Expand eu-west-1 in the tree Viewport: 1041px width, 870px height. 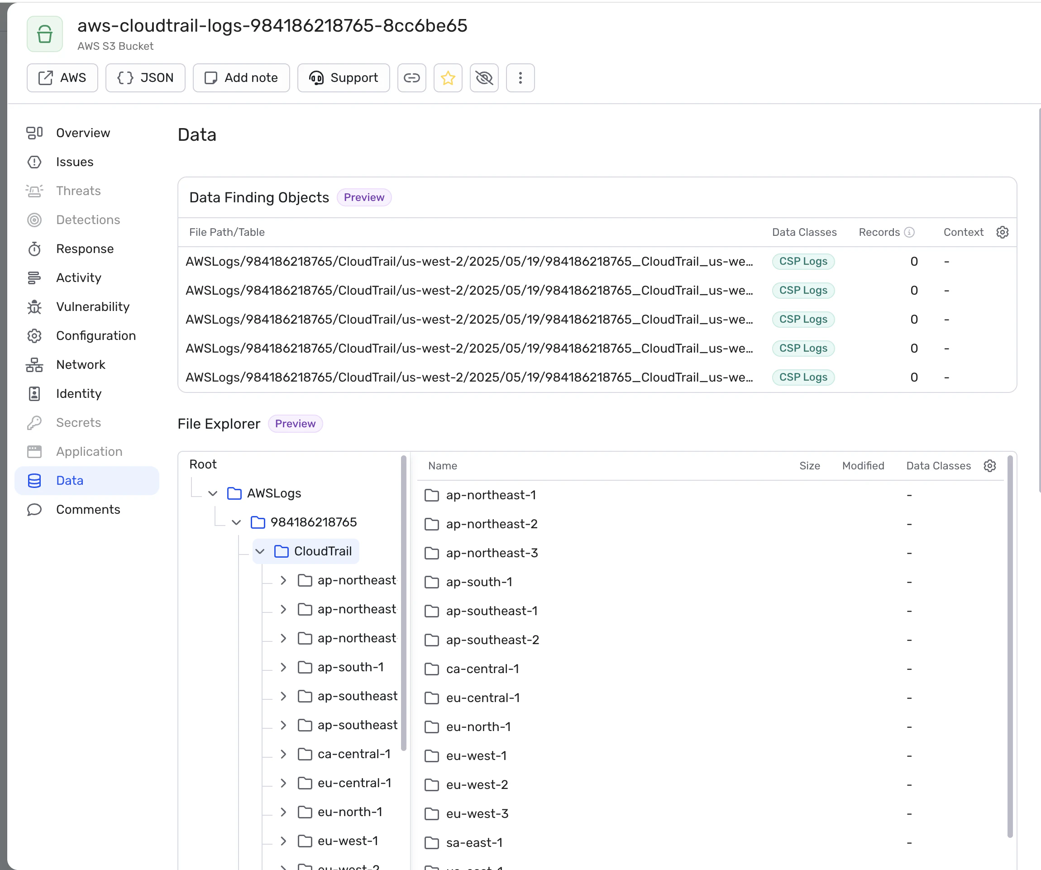click(283, 841)
